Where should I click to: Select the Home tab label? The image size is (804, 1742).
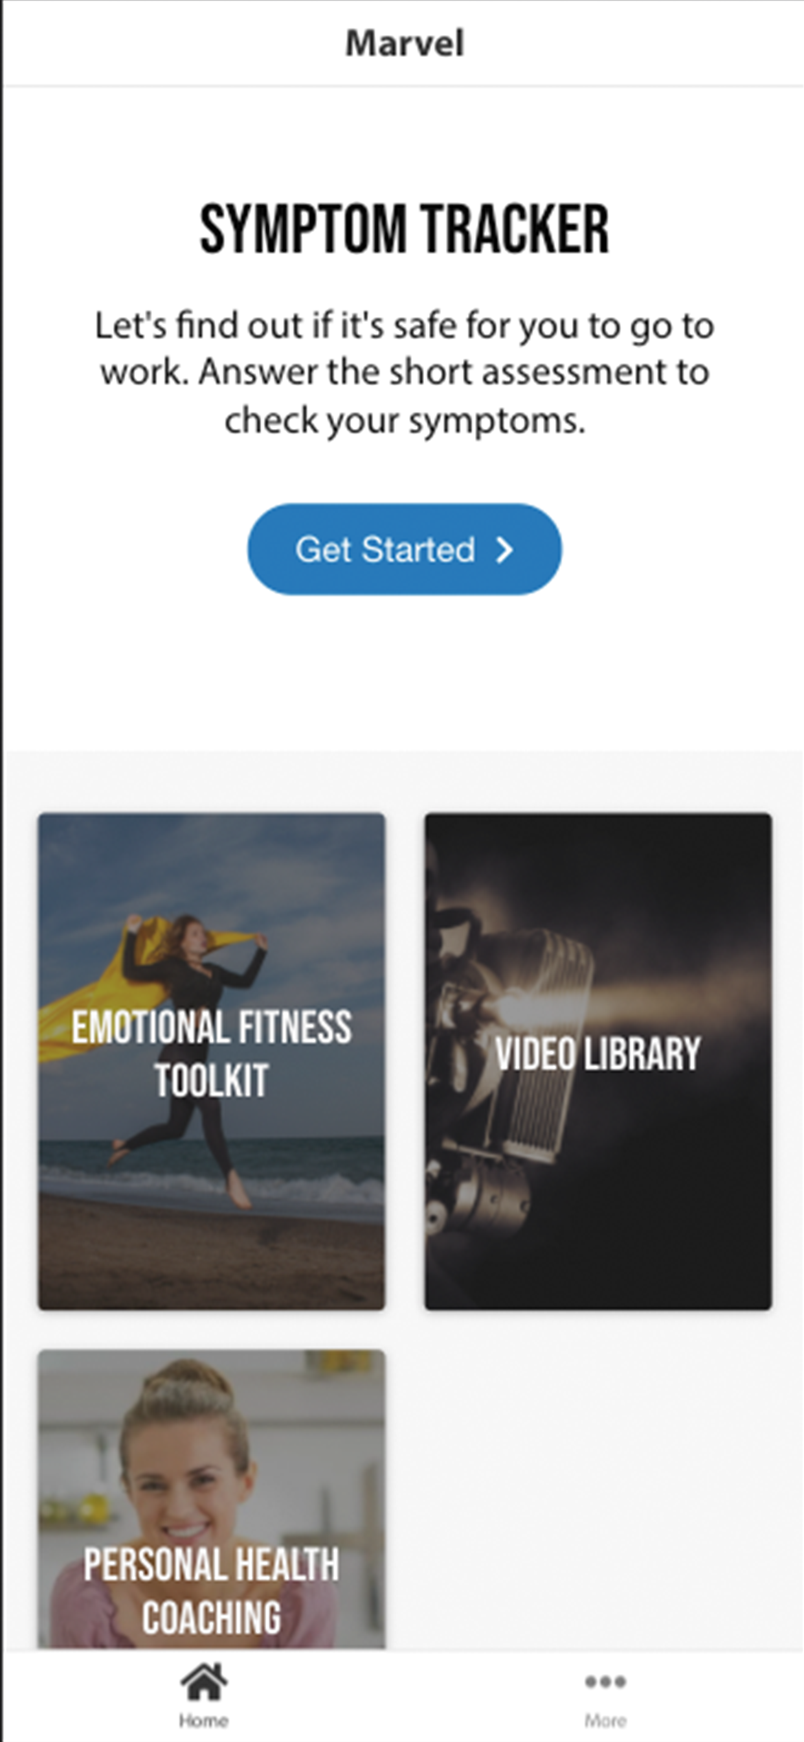pos(203,1720)
